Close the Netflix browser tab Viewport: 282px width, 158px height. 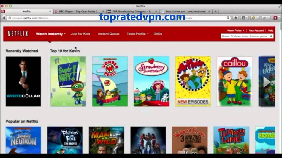tap(50, 11)
